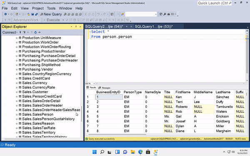Expand the Sales.Customer table node

17,92
